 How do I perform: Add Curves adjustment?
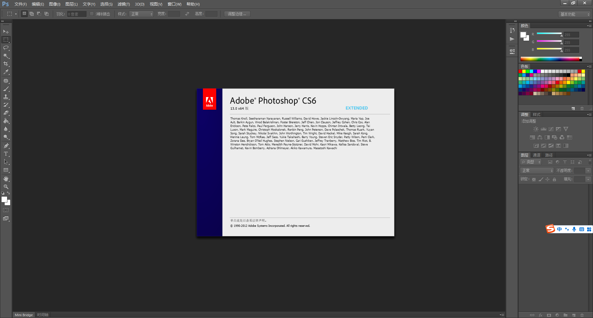551,129
